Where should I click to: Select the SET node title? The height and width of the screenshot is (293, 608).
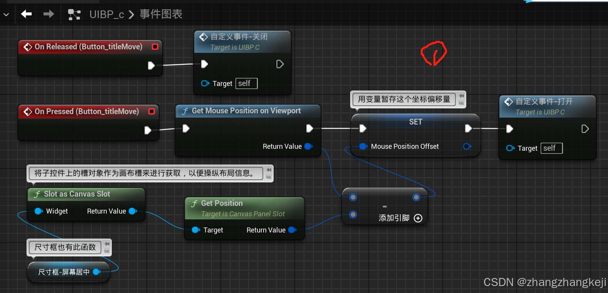416,122
